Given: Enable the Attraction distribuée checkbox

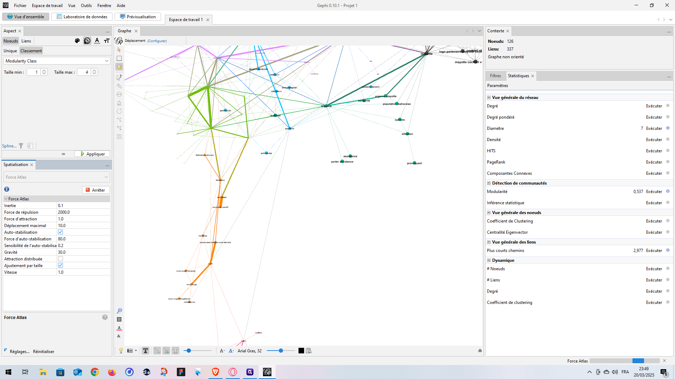Looking at the screenshot, I should (60, 259).
